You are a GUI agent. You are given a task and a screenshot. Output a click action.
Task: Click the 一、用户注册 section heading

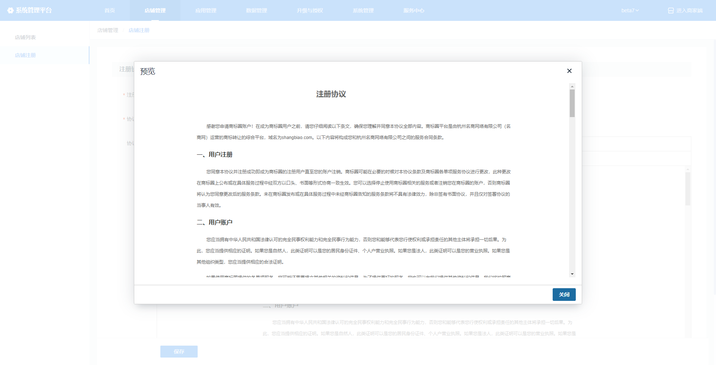point(214,154)
